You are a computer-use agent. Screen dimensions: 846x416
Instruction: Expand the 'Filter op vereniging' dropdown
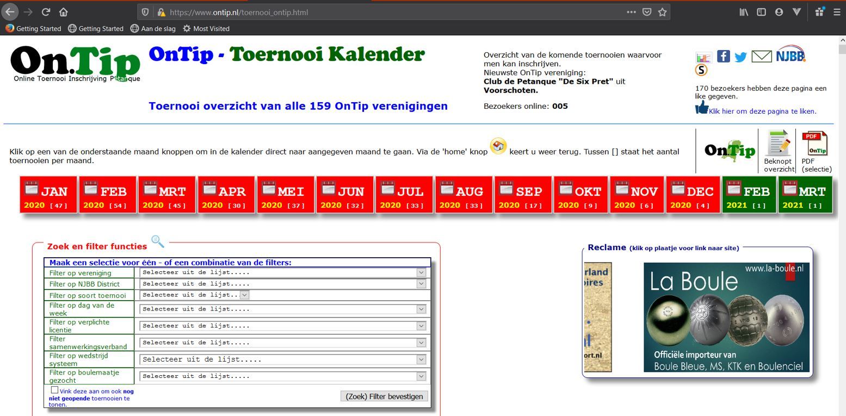282,272
